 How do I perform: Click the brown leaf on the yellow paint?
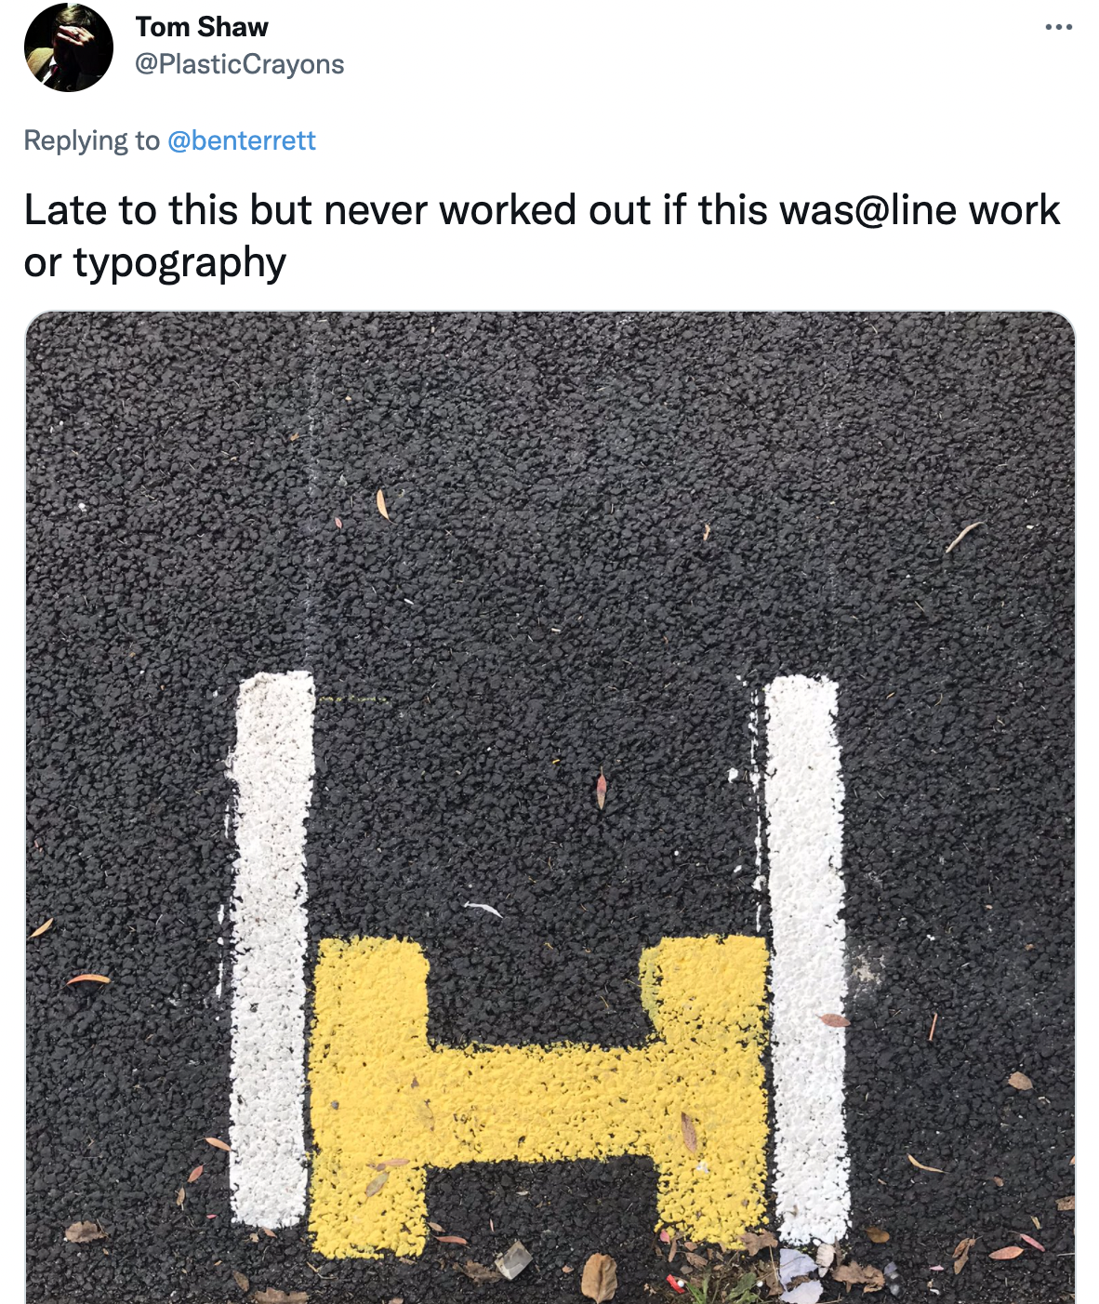point(689,1132)
